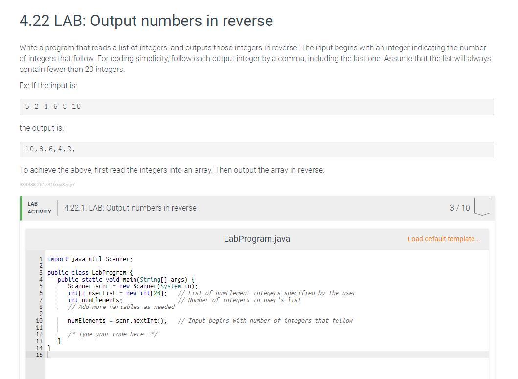Click the small ID text 383388.2617316

pos(47,184)
